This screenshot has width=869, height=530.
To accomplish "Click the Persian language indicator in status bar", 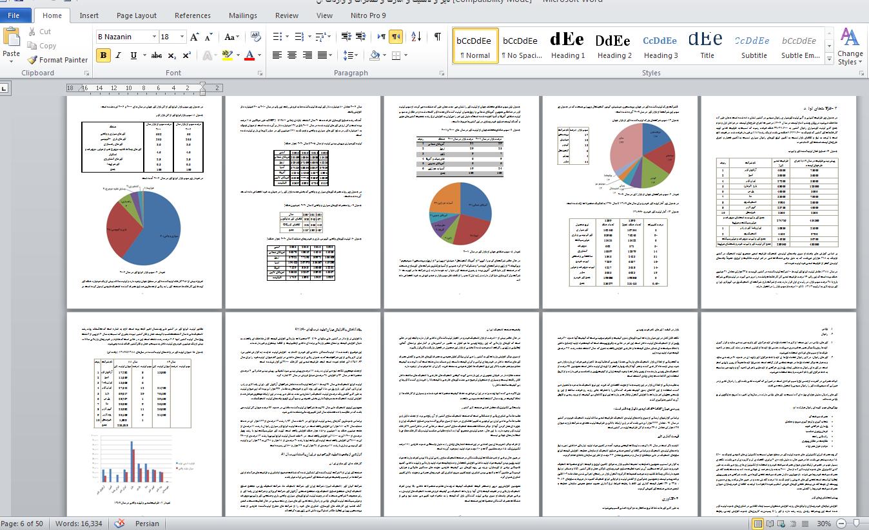I will pyautogui.click(x=147, y=524).
